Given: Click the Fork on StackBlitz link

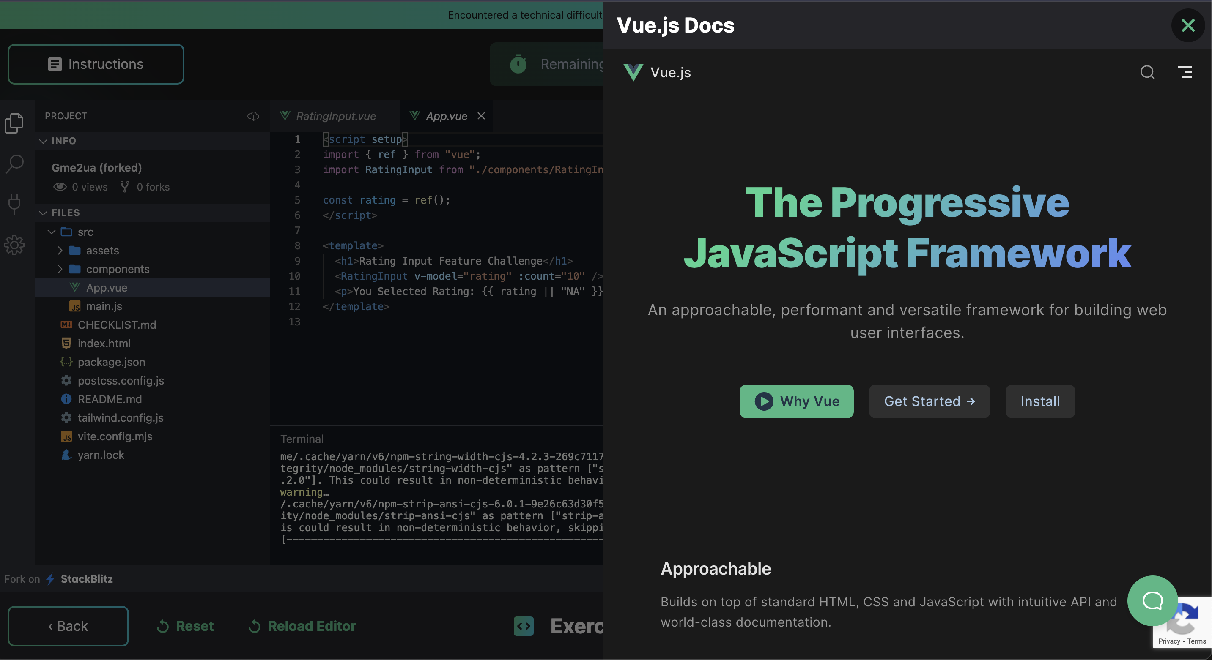Looking at the screenshot, I should 59,579.
